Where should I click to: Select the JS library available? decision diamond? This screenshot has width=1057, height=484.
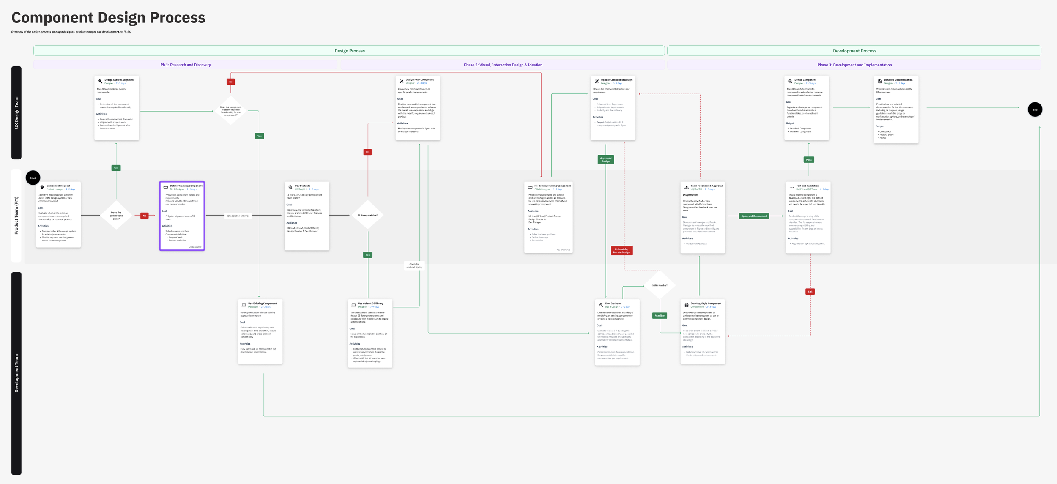367,215
